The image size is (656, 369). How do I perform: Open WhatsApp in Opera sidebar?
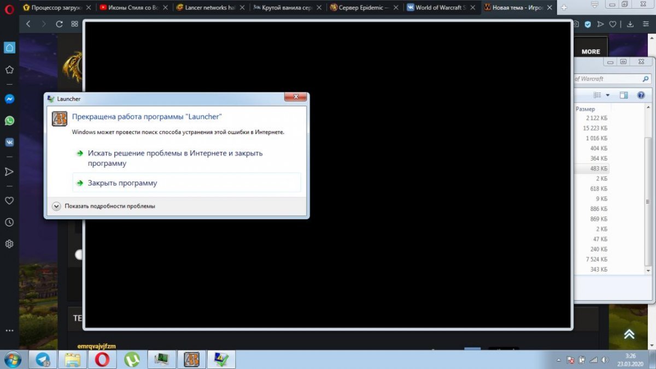(x=9, y=121)
